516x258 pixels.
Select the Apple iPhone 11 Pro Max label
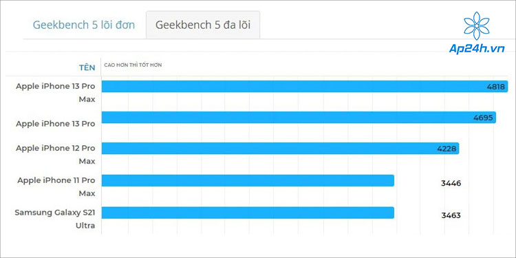pyautogui.click(x=56, y=186)
